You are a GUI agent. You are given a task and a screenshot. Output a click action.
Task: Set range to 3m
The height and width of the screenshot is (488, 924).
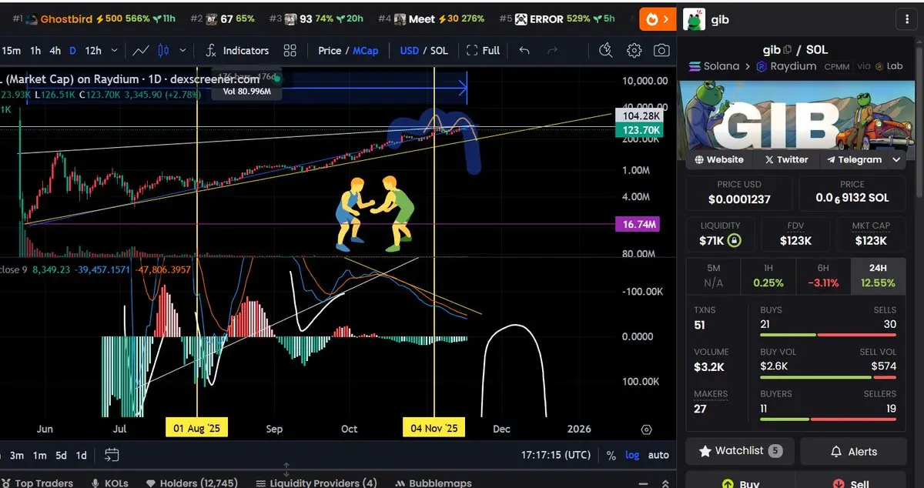tap(17, 455)
